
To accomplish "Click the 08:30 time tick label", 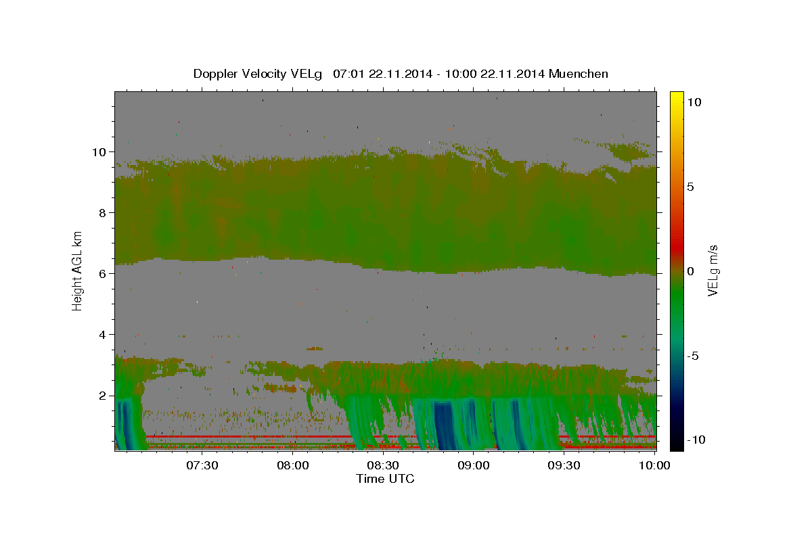I will 383,465.
